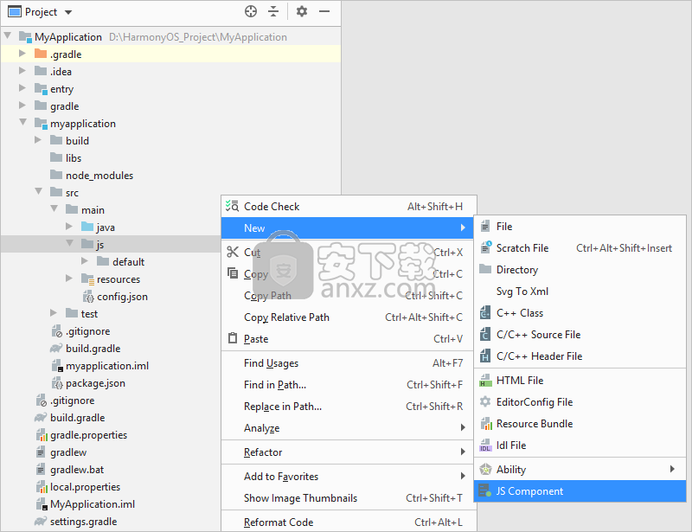This screenshot has width=692, height=532.
Task: Click the entry module folder icon
Action: (x=41, y=89)
